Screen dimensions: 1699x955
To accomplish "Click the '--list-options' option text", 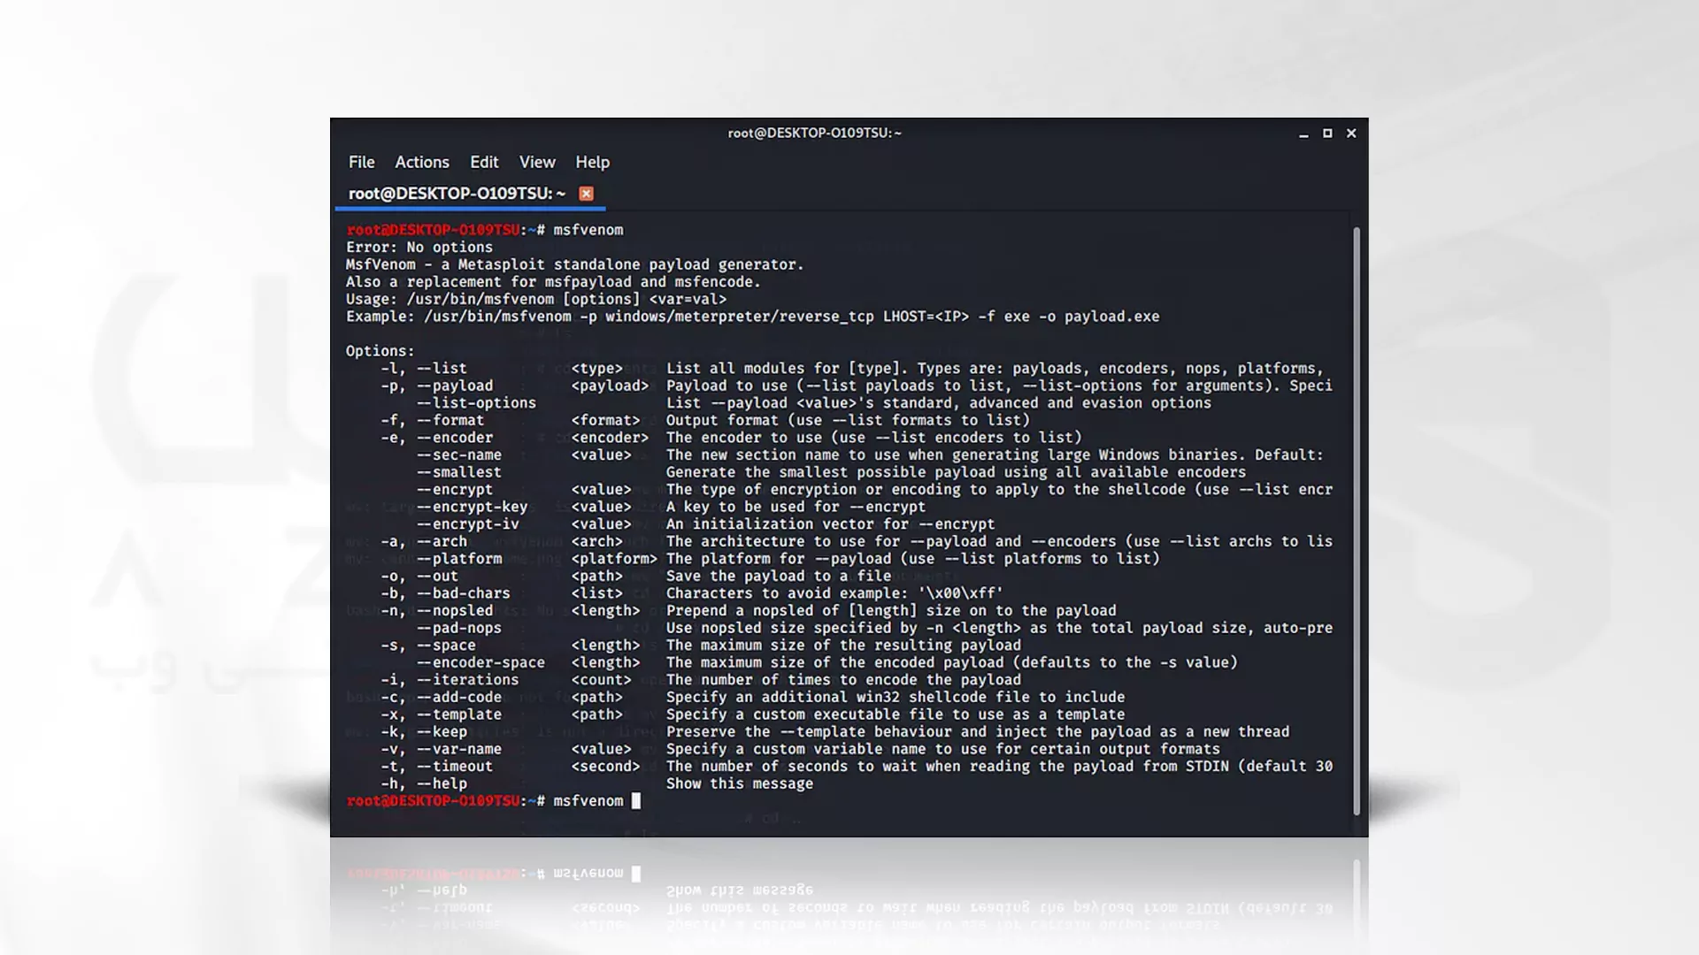I will [x=476, y=403].
